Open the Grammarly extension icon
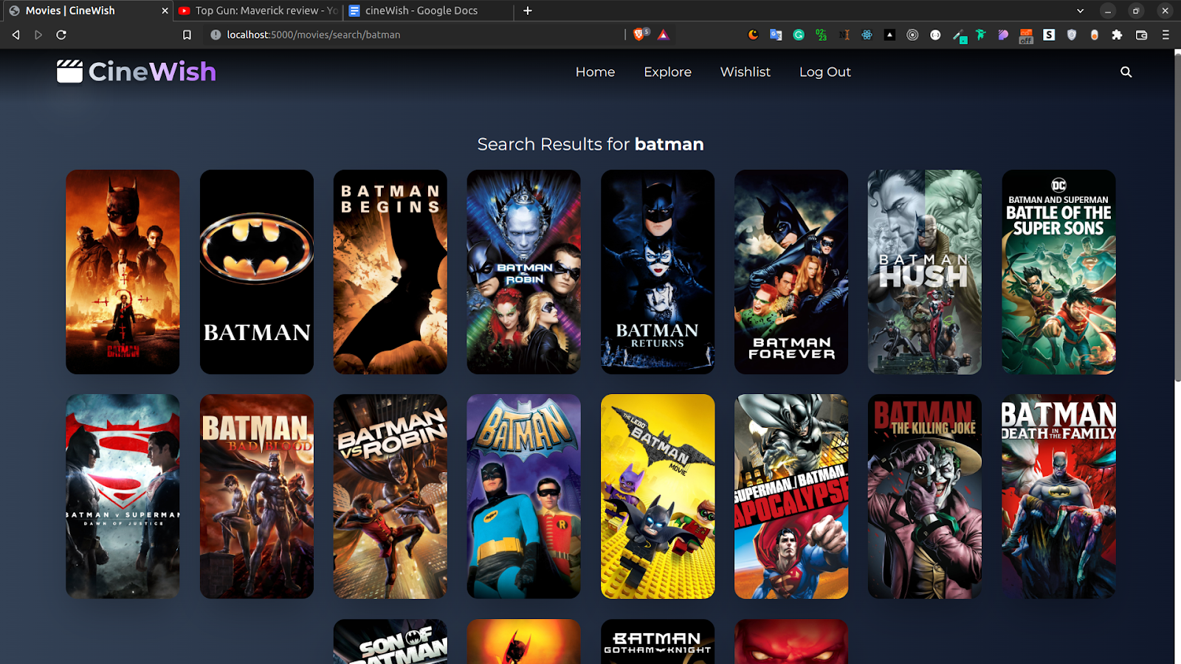The width and height of the screenshot is (1181, 664). (799, 35)
